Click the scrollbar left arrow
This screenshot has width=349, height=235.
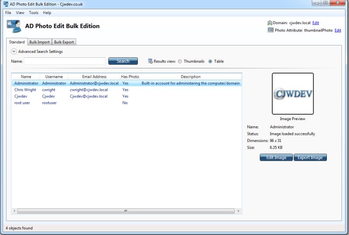point(14,211)
